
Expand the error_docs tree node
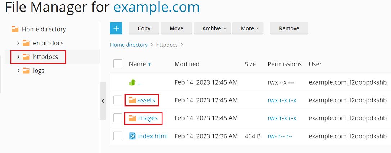[18, 43]
